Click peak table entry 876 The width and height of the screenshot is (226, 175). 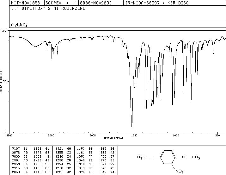click(x=82, y=172)
